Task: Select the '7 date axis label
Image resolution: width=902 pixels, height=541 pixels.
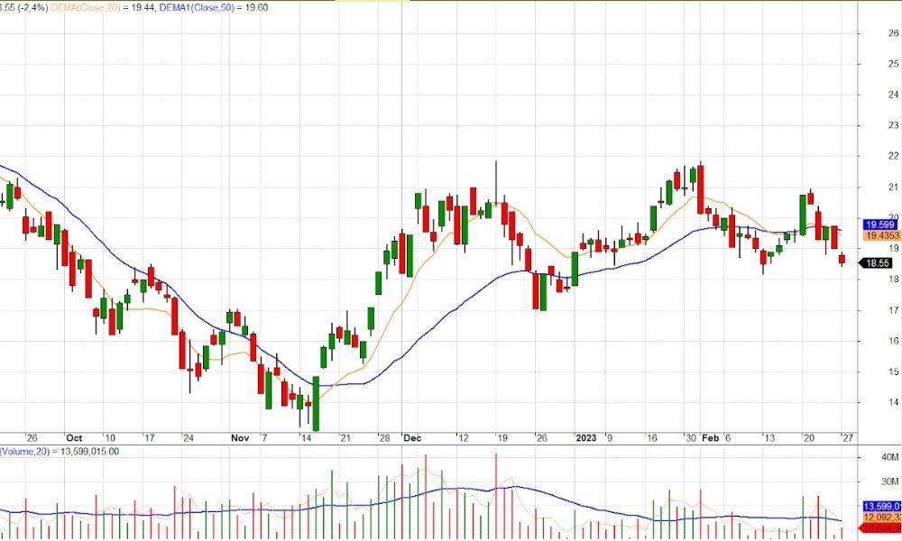Action: [263, 438]
